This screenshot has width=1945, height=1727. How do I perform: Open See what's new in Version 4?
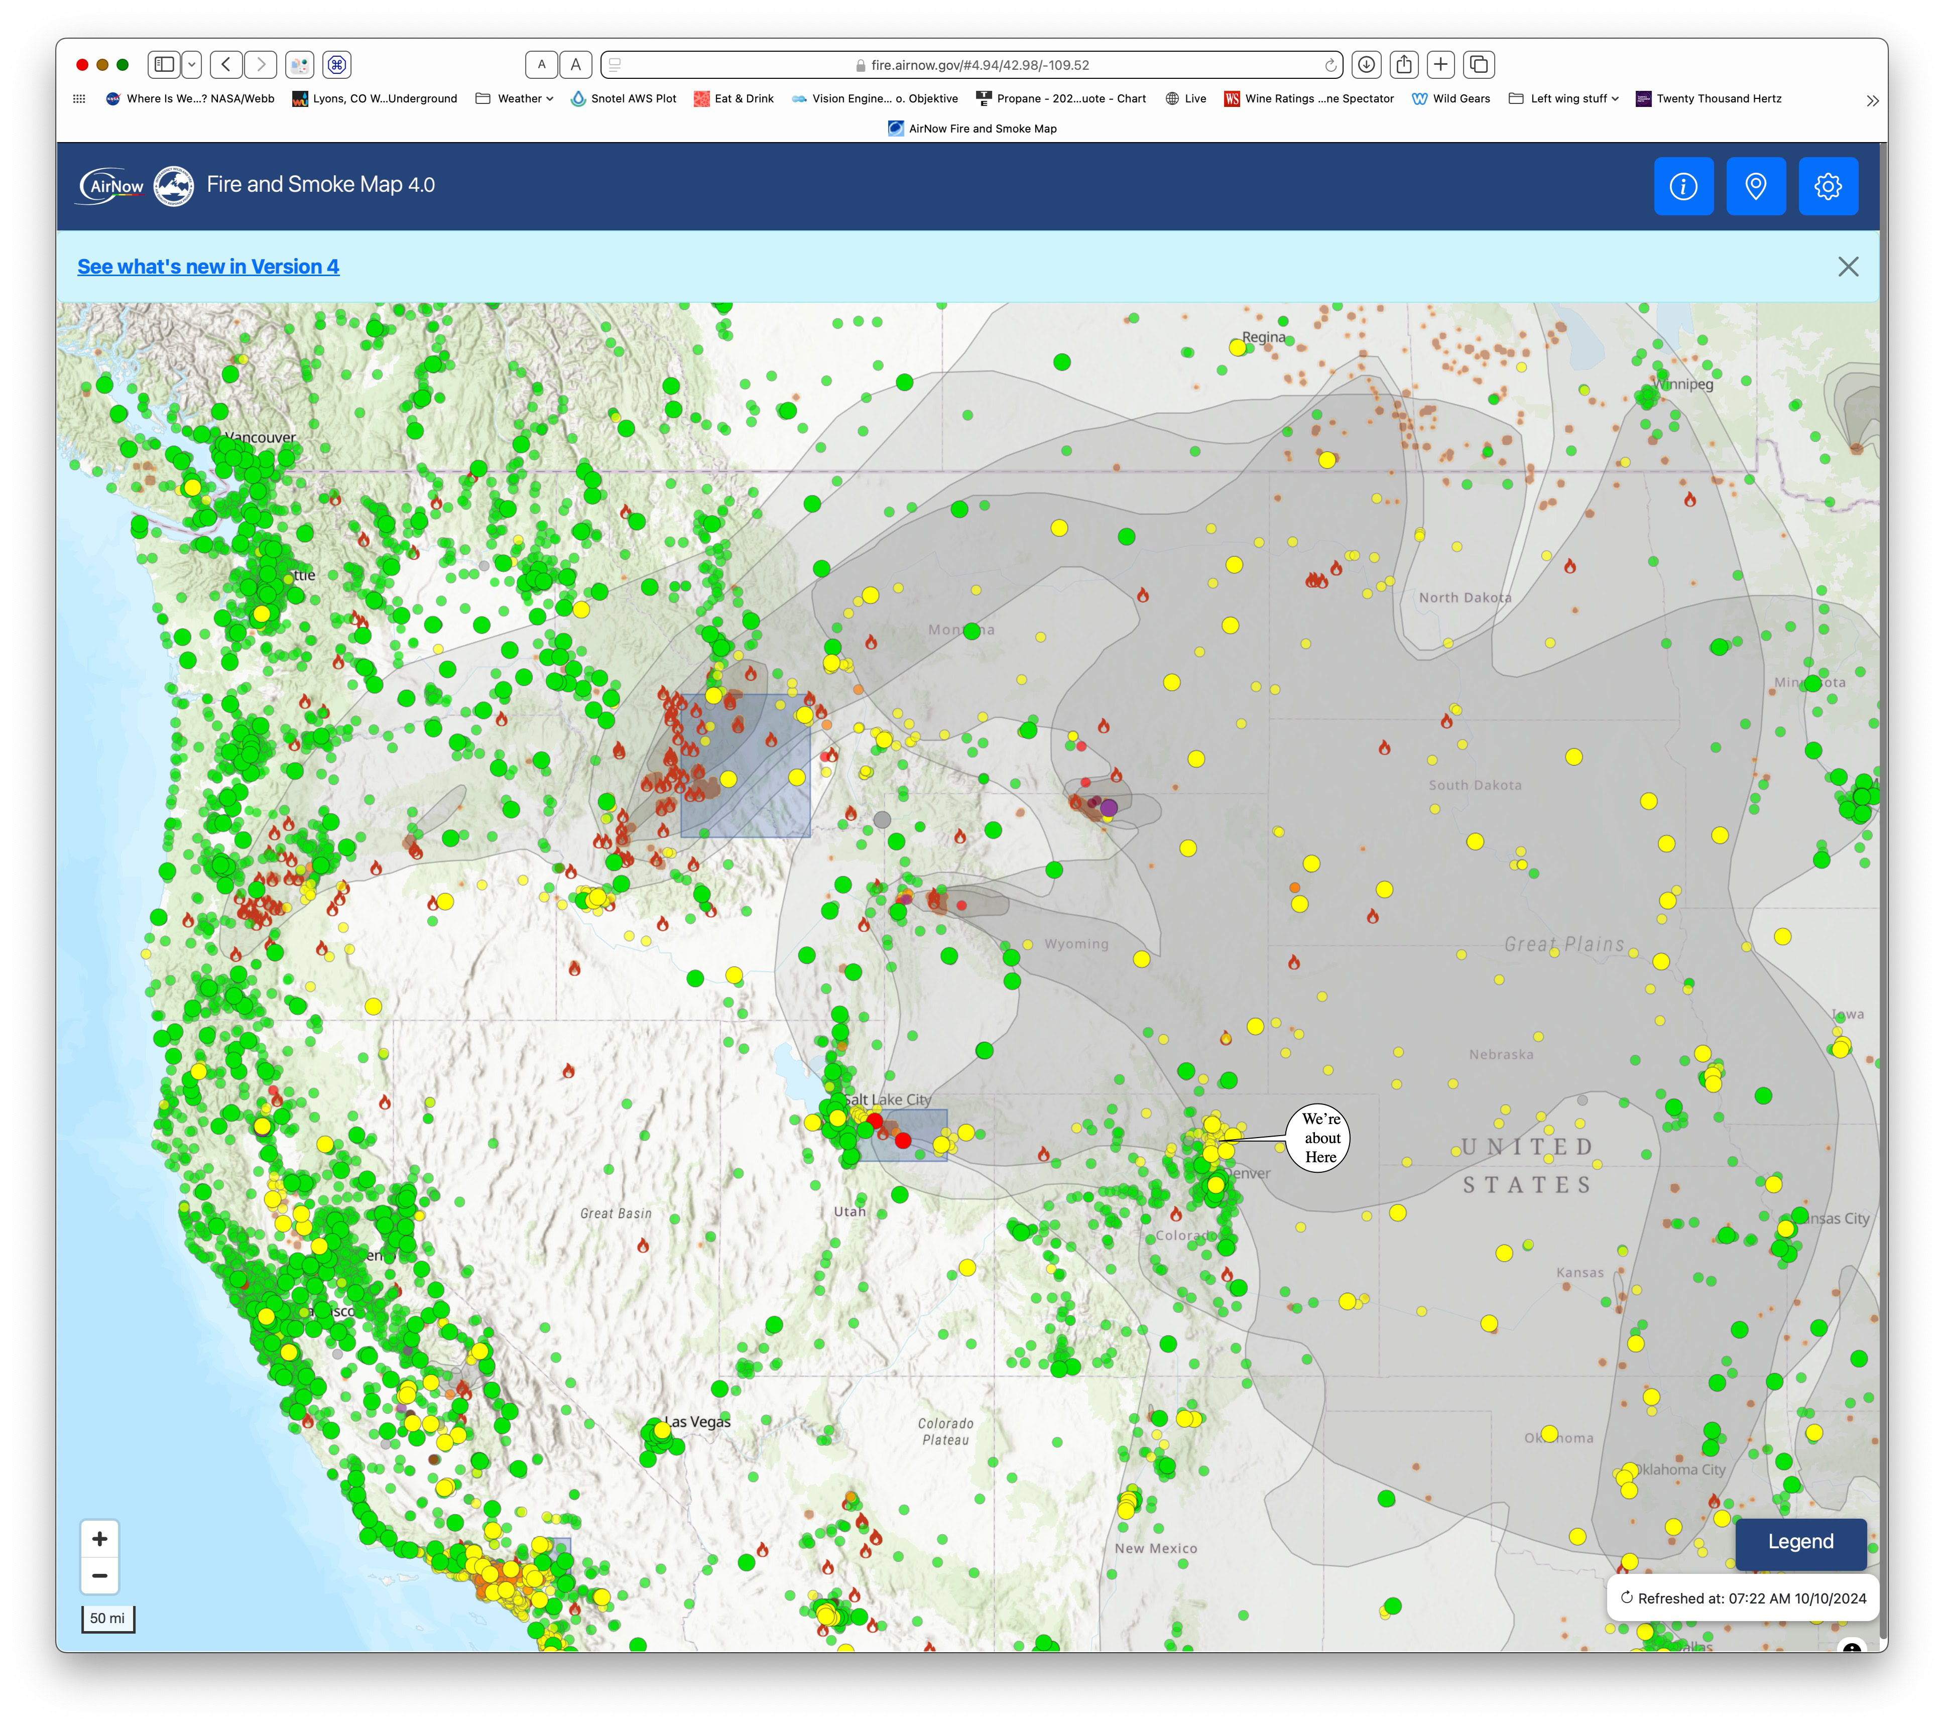click(x=208, y=268)
